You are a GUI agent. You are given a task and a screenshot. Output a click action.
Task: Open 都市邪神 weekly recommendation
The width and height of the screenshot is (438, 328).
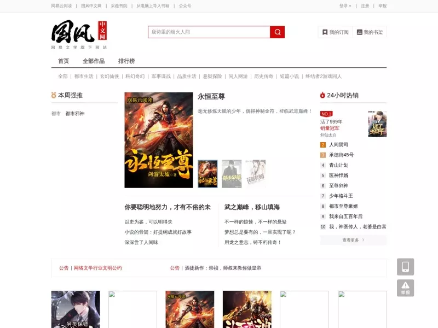coord(75,114)
